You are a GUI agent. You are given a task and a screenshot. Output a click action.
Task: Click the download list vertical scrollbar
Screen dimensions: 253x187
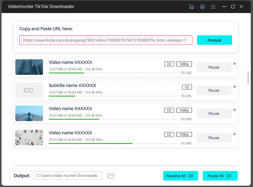(248, 78)
